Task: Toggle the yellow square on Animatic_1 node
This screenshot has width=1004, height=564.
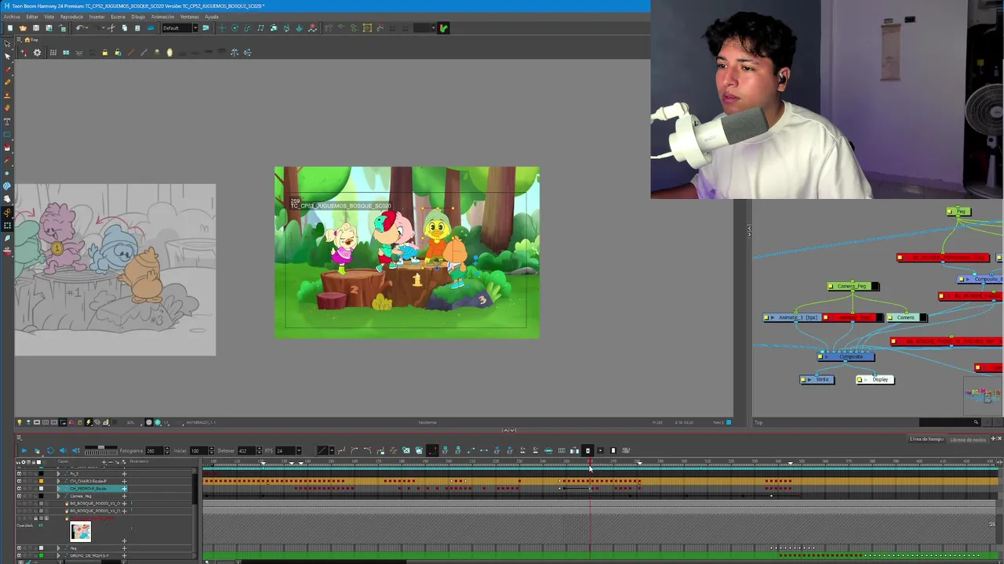Action: [766, 317]
